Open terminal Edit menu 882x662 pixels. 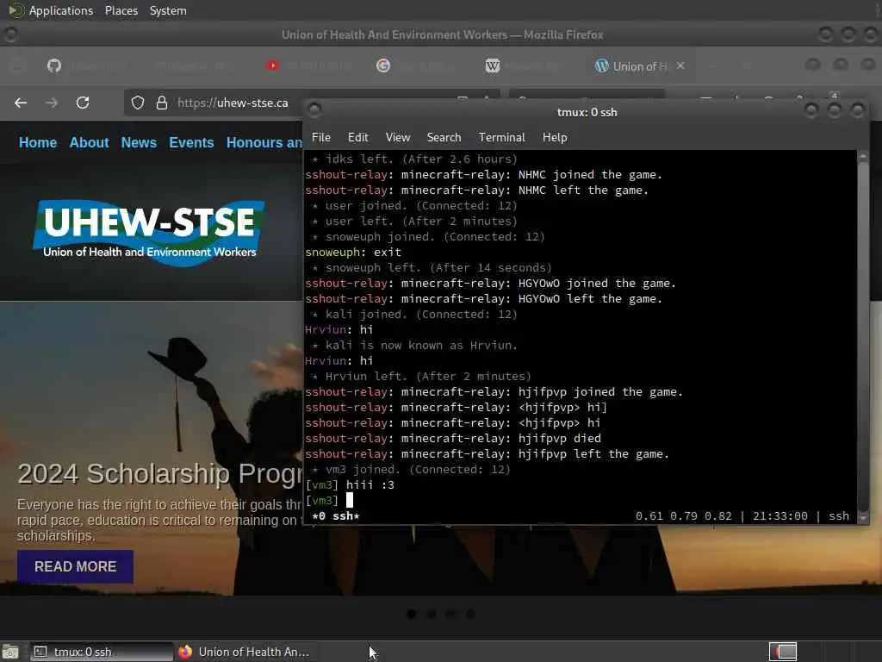coord(357,137)
